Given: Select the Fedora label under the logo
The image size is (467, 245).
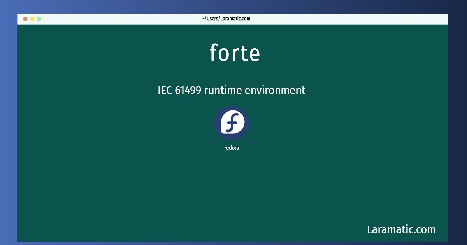Looking at the screenshot, I should pyautogui.click(x=232, y=148).
